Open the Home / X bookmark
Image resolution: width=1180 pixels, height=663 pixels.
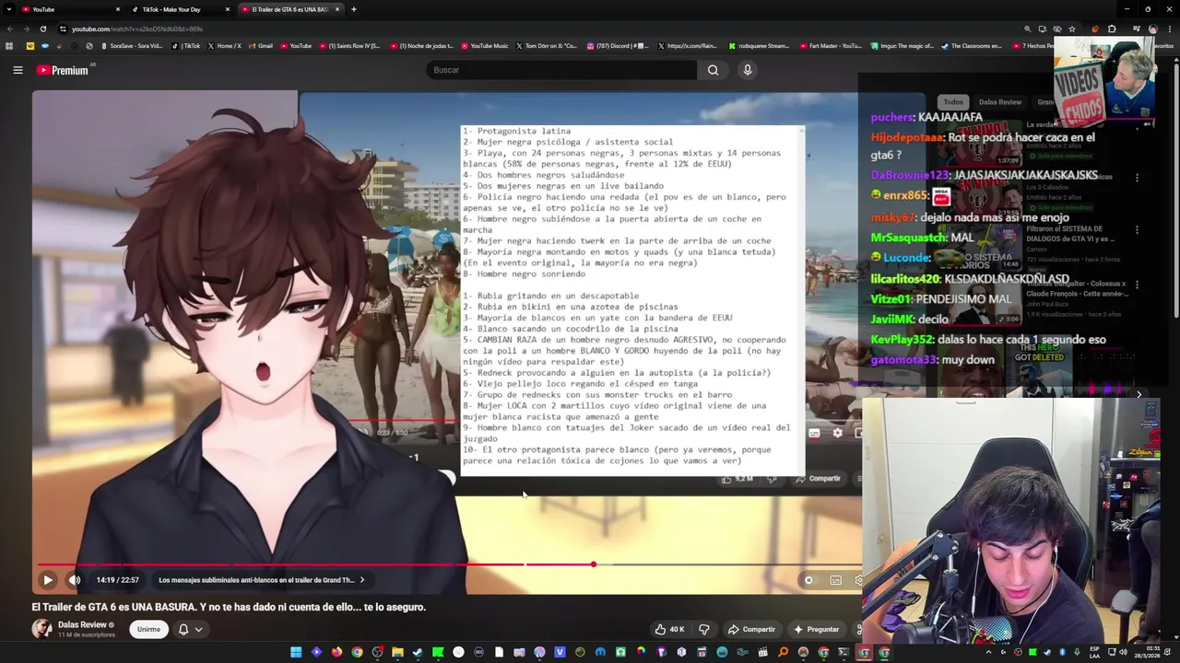pyautogui.click(x=225, y=45)
